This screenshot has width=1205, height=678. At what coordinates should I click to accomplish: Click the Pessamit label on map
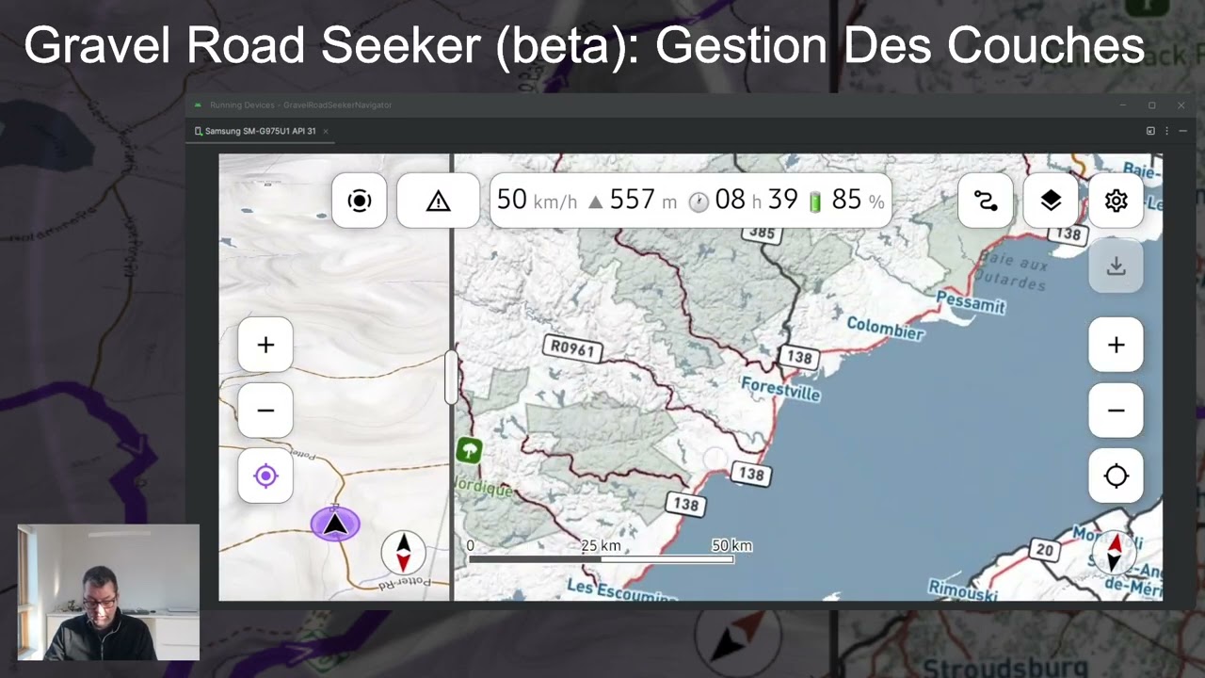(x=971, y=302)
